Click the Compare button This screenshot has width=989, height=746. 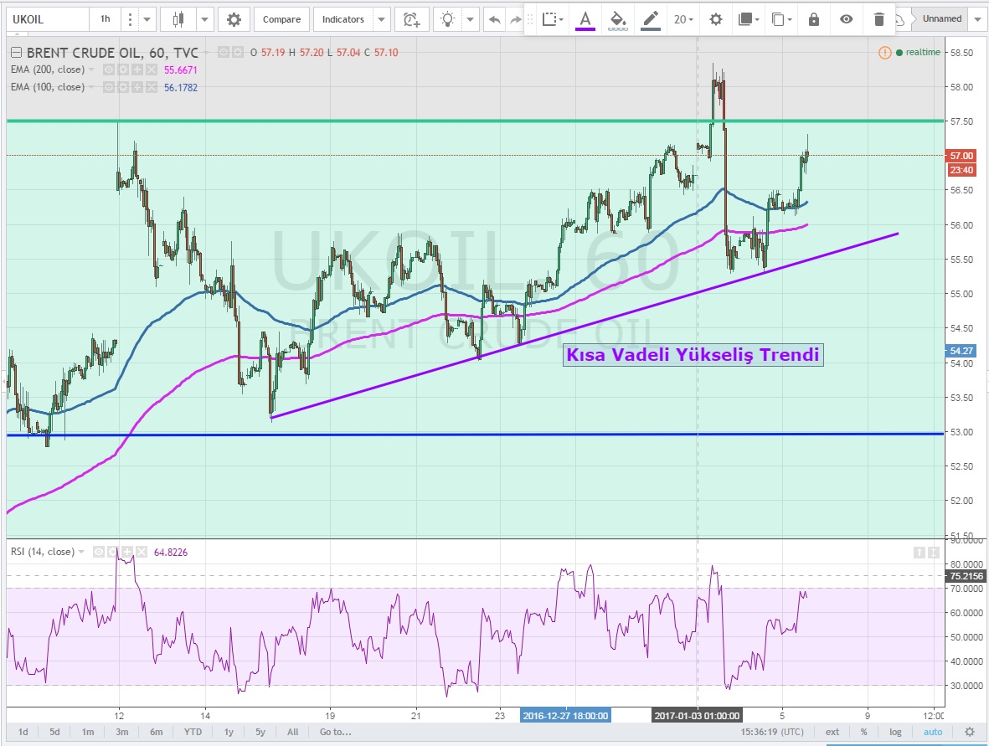click(281, 19)
